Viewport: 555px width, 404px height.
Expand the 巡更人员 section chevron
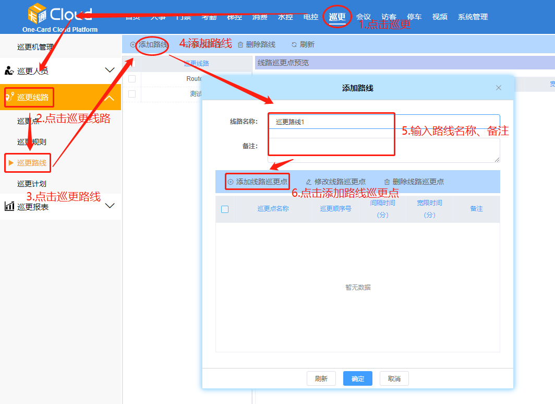[110, 69]
